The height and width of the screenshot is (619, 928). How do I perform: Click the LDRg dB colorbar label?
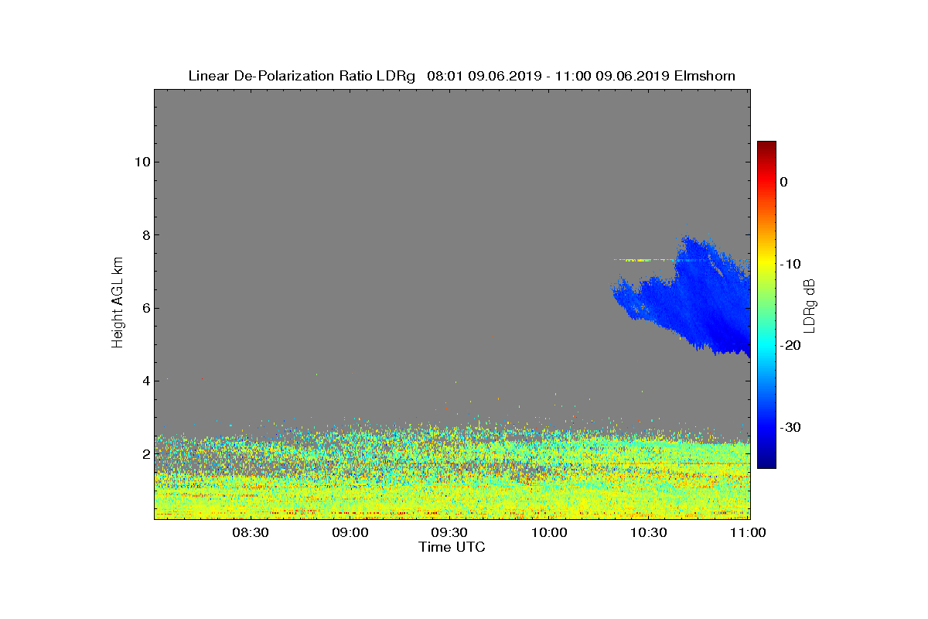pos(809,305)
